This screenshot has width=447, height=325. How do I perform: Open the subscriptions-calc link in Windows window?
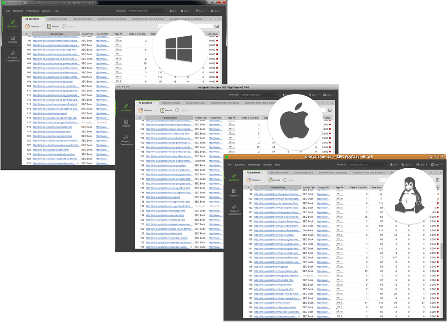(x=56, y=109)
